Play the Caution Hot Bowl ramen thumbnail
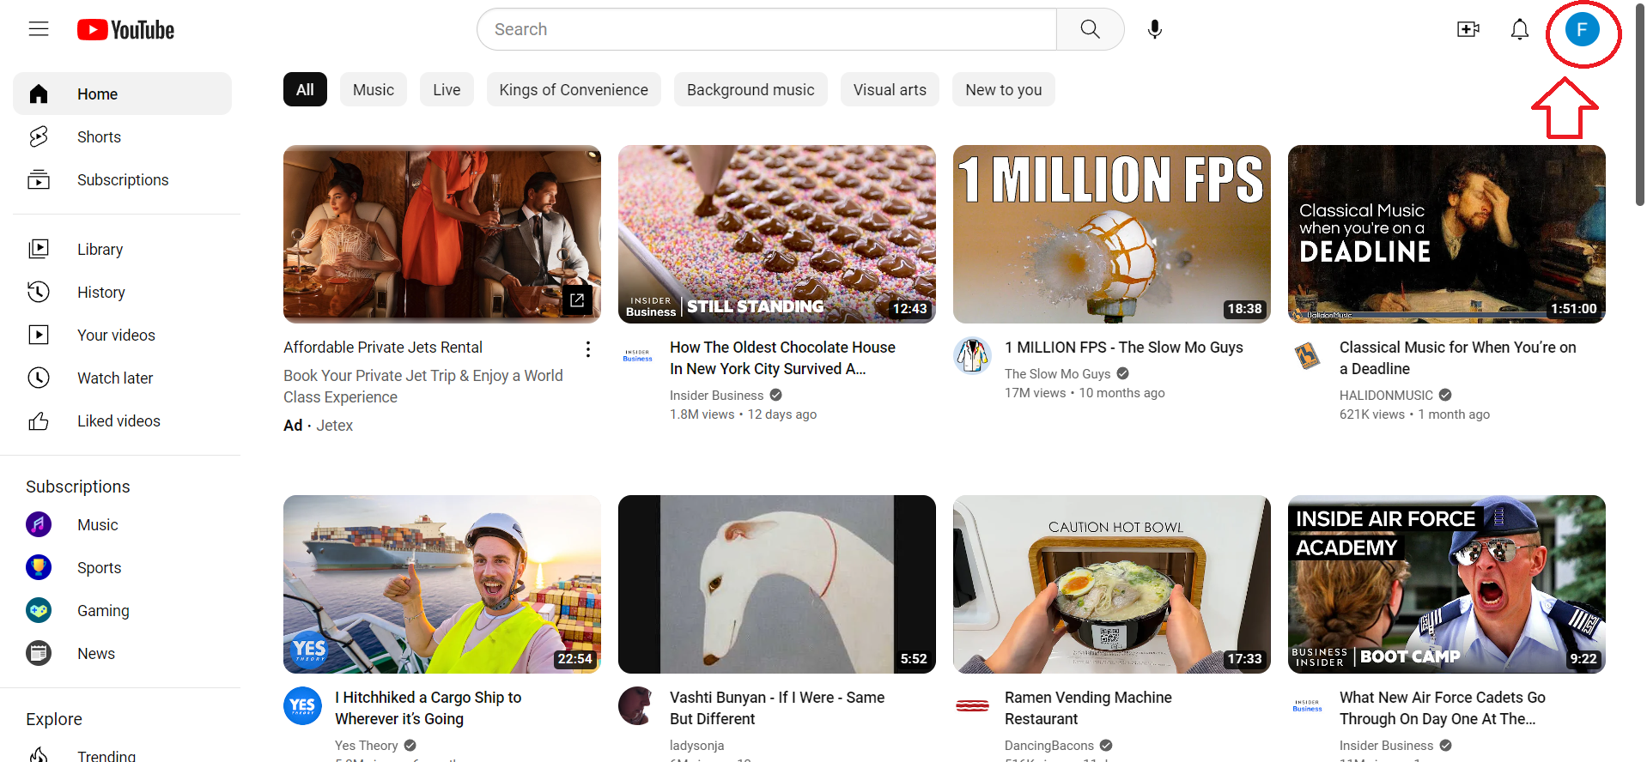This screenshot has height=762, width=1647. pos(1112,584)
